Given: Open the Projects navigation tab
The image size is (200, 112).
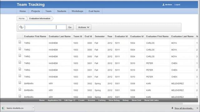Looking at the screenshot, I should point(36,11).
